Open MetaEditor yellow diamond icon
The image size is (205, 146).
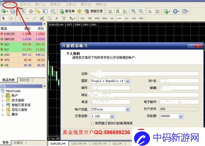tap(79, 11)
